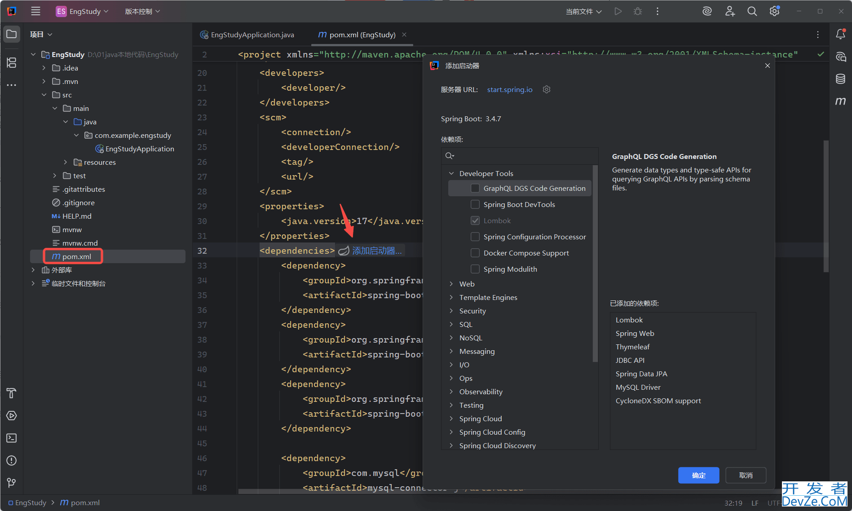Select CycloneDX SBOM support in added list
The image size is (852, 511).
pyautogui.click(x=658, y=401)
